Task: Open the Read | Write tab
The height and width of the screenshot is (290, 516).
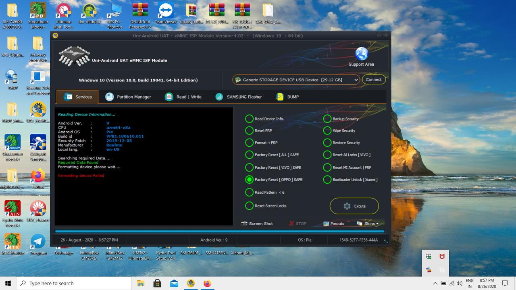Action: click(x=183, y=97)
